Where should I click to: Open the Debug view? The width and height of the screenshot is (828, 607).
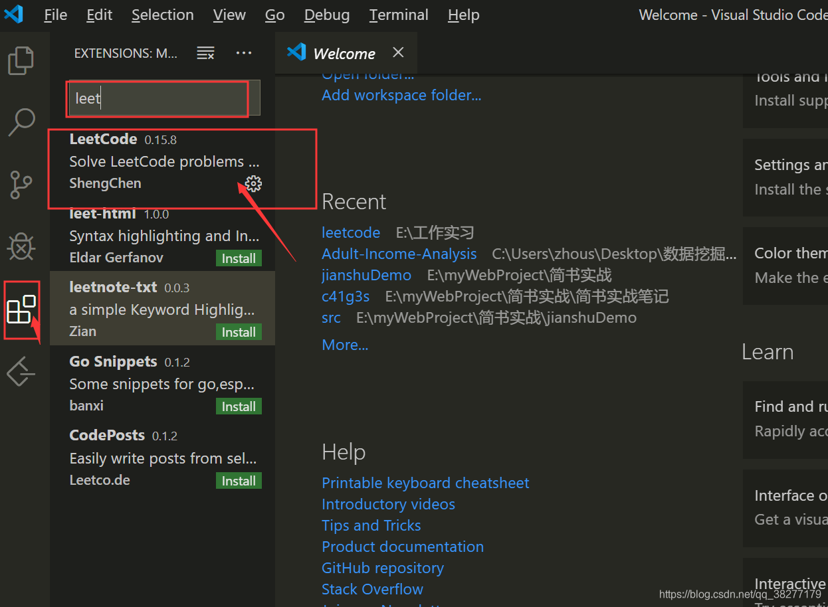point(21,246)
